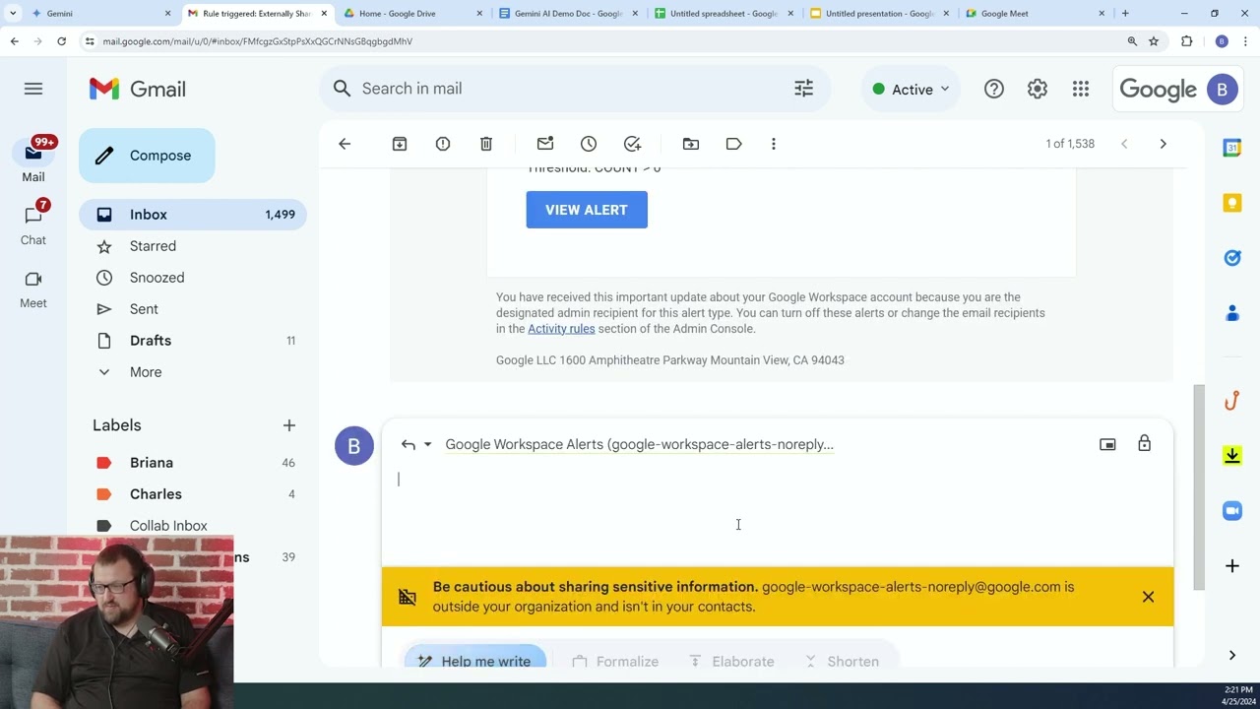Open the Sent folder

click(x=193, y=309)
